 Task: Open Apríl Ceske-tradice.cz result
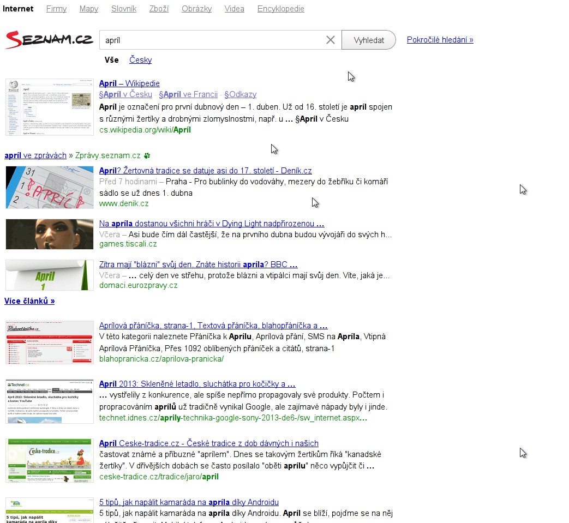click(208, 443)
